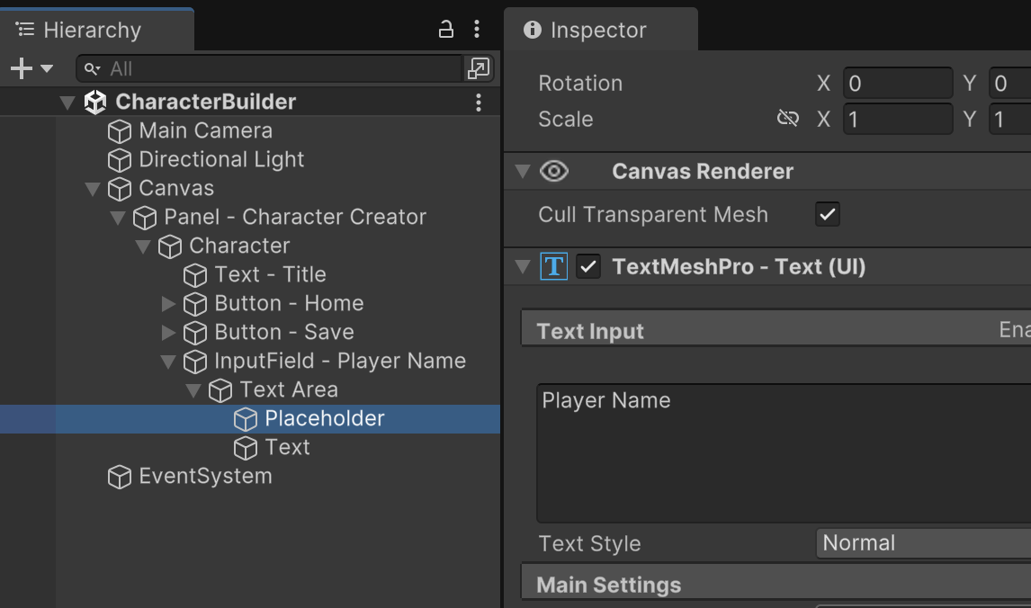Toggle the constrained-proportions link icon next to Scale
1031x608 pixels.
(x=788, y=119)
